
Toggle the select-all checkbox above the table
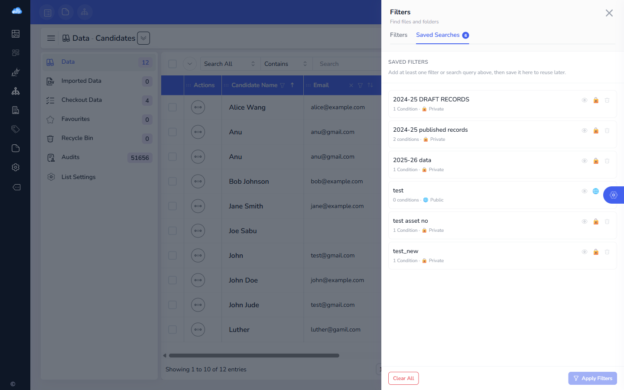[x=172, y=64]
